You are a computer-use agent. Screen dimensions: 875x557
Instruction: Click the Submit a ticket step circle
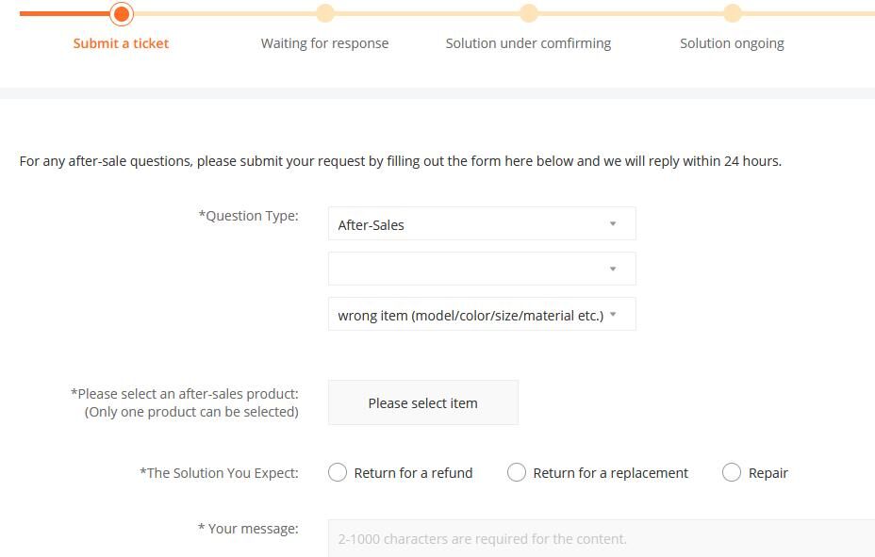[x=122, y=14]
